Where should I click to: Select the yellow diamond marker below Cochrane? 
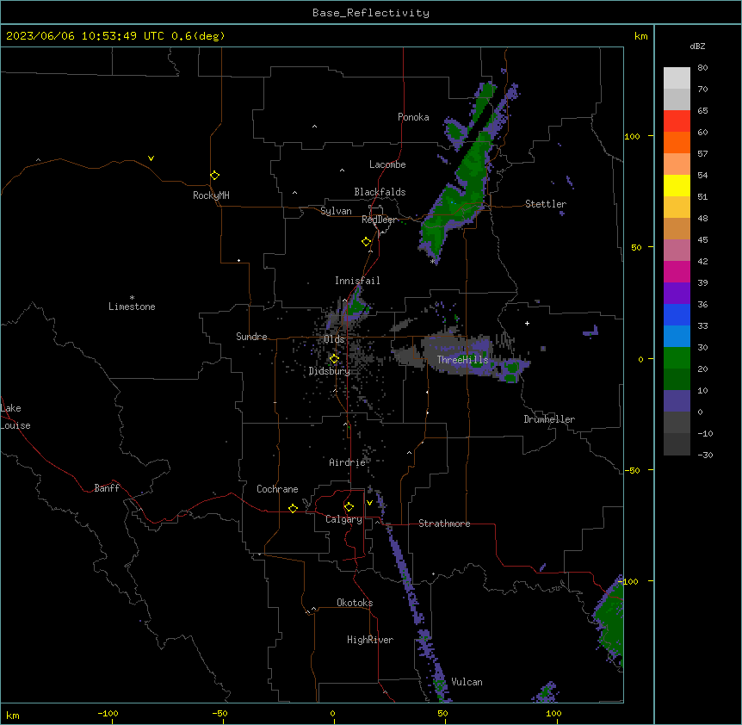pos(293,508)
